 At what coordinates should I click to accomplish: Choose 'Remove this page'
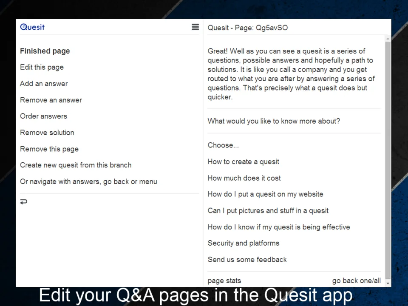pyautogui.click(x=49, y=149)
